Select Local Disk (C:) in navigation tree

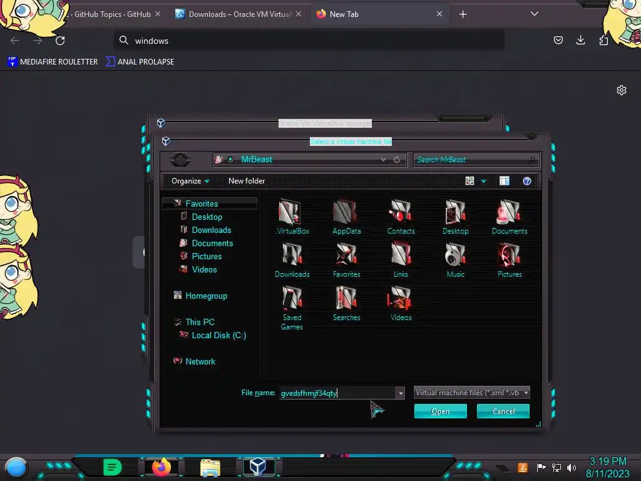[218, 335]
